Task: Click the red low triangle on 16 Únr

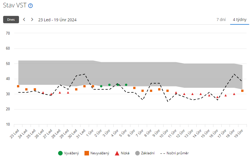Action: tap(217, 97)
